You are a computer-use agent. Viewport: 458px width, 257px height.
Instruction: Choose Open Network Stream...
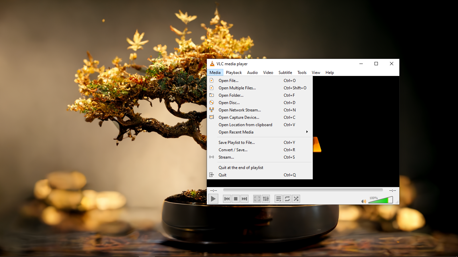(x=260, y=110)
